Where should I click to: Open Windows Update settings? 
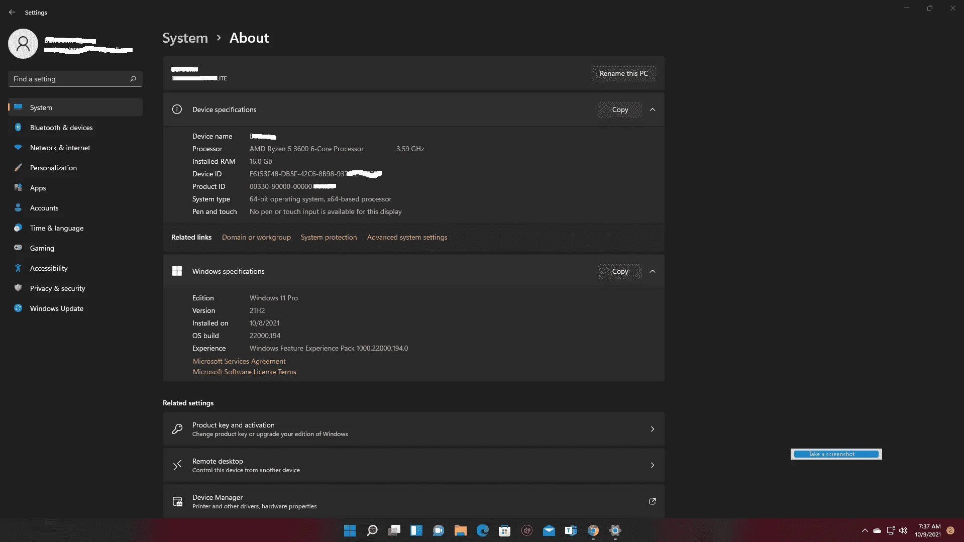click(75, 308)
